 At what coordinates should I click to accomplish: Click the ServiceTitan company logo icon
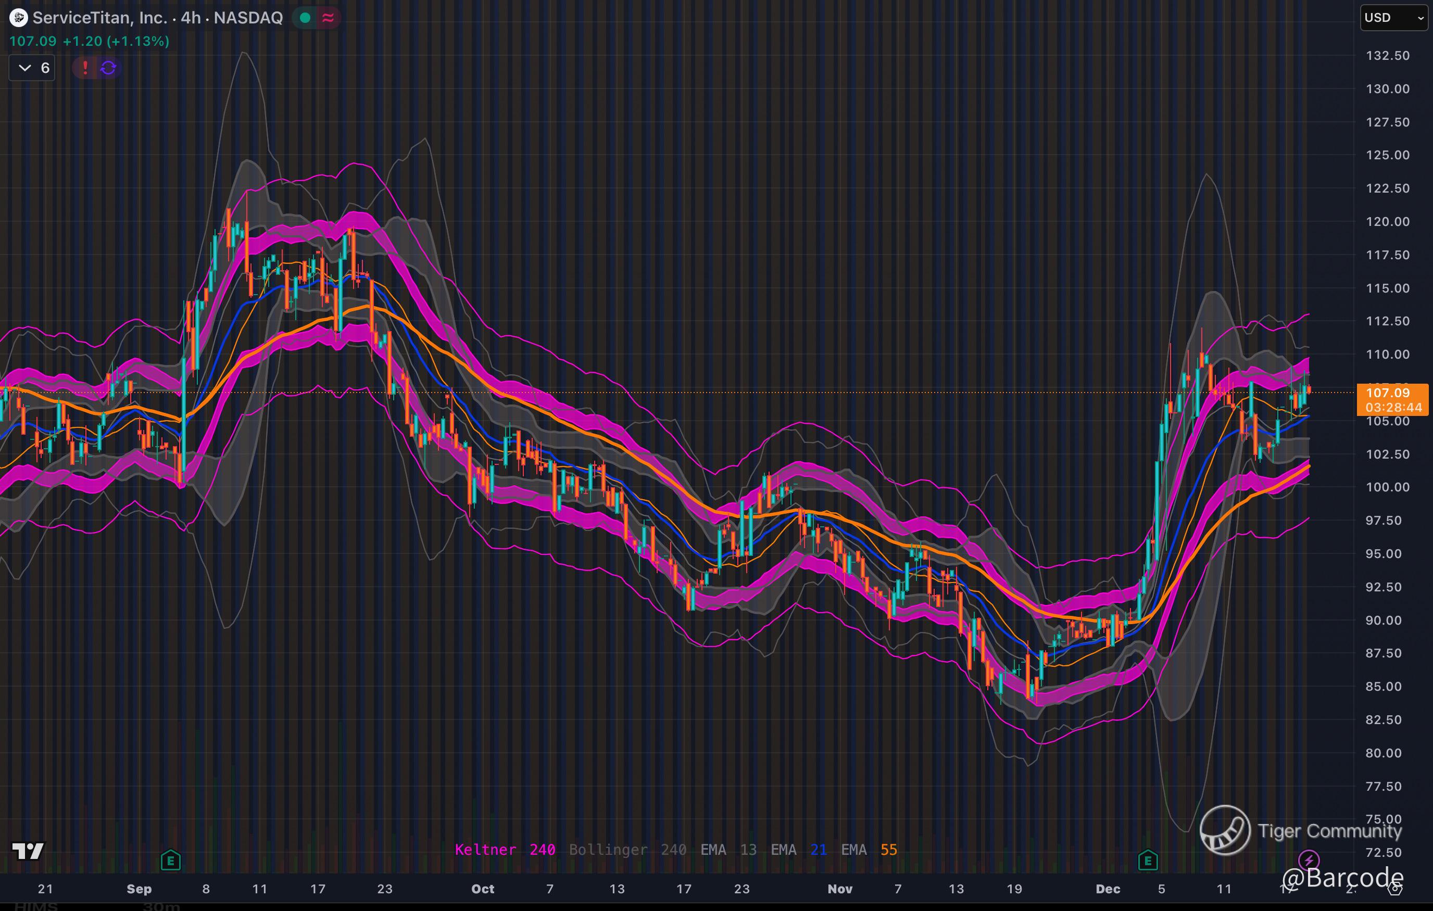[18, 18]
